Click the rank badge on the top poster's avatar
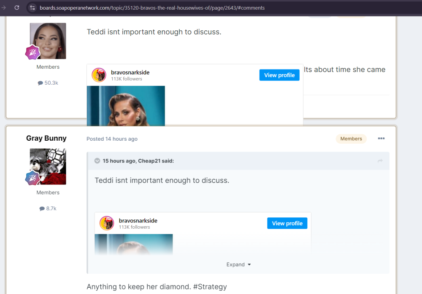This screenshot has height=294, width=422. point(32,53)
